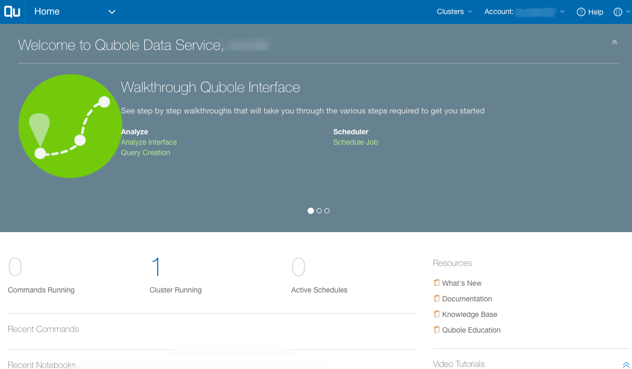Open the Knowledge Base resource link
The width and height of the screenshot is (632, 369).
click(x=470, y=314)
